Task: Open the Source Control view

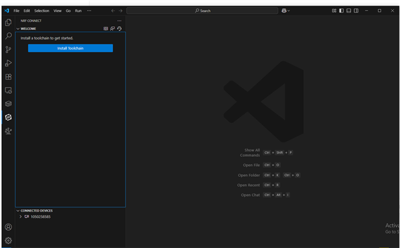Action: click(8, 49)
